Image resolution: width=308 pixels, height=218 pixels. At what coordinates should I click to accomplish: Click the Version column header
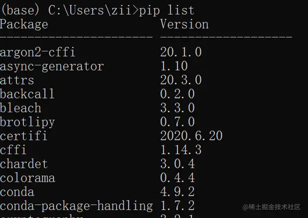(184, 24)
